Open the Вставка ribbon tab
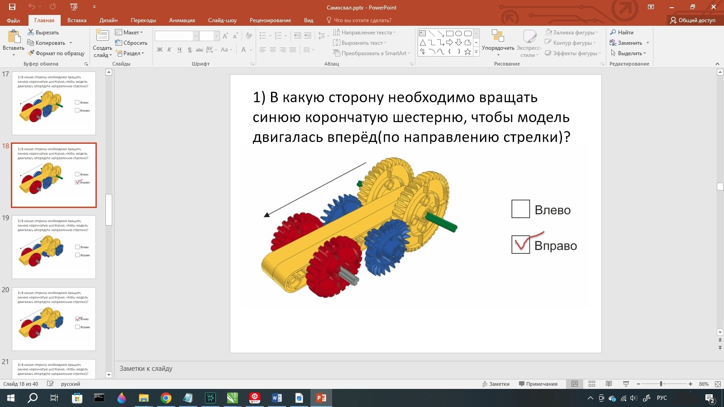 (x=76, y=20)
